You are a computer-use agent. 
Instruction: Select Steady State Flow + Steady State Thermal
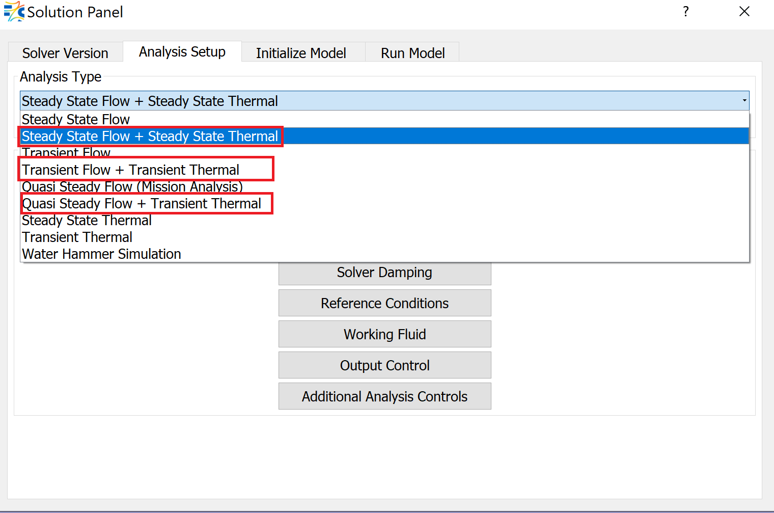[x=150, y=137]
